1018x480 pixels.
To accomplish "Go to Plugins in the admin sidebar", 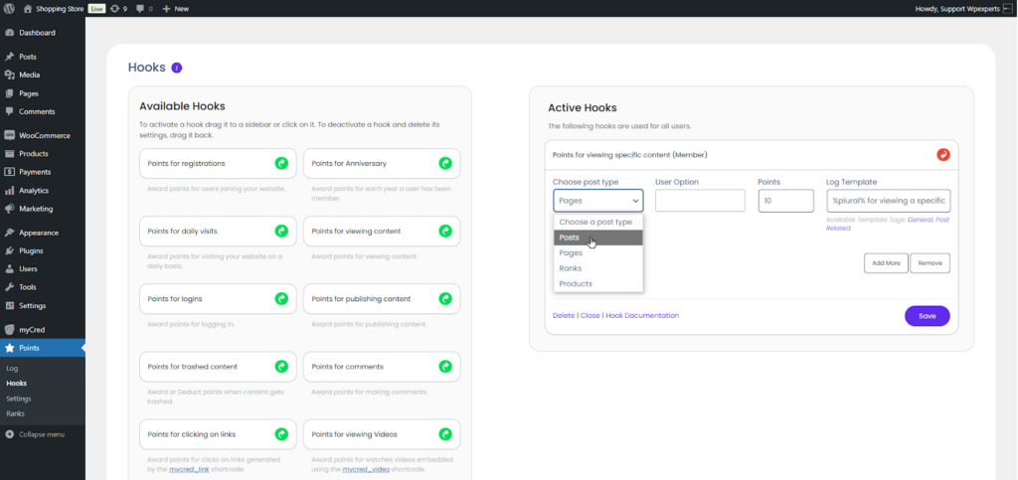I will pos(33,250).
